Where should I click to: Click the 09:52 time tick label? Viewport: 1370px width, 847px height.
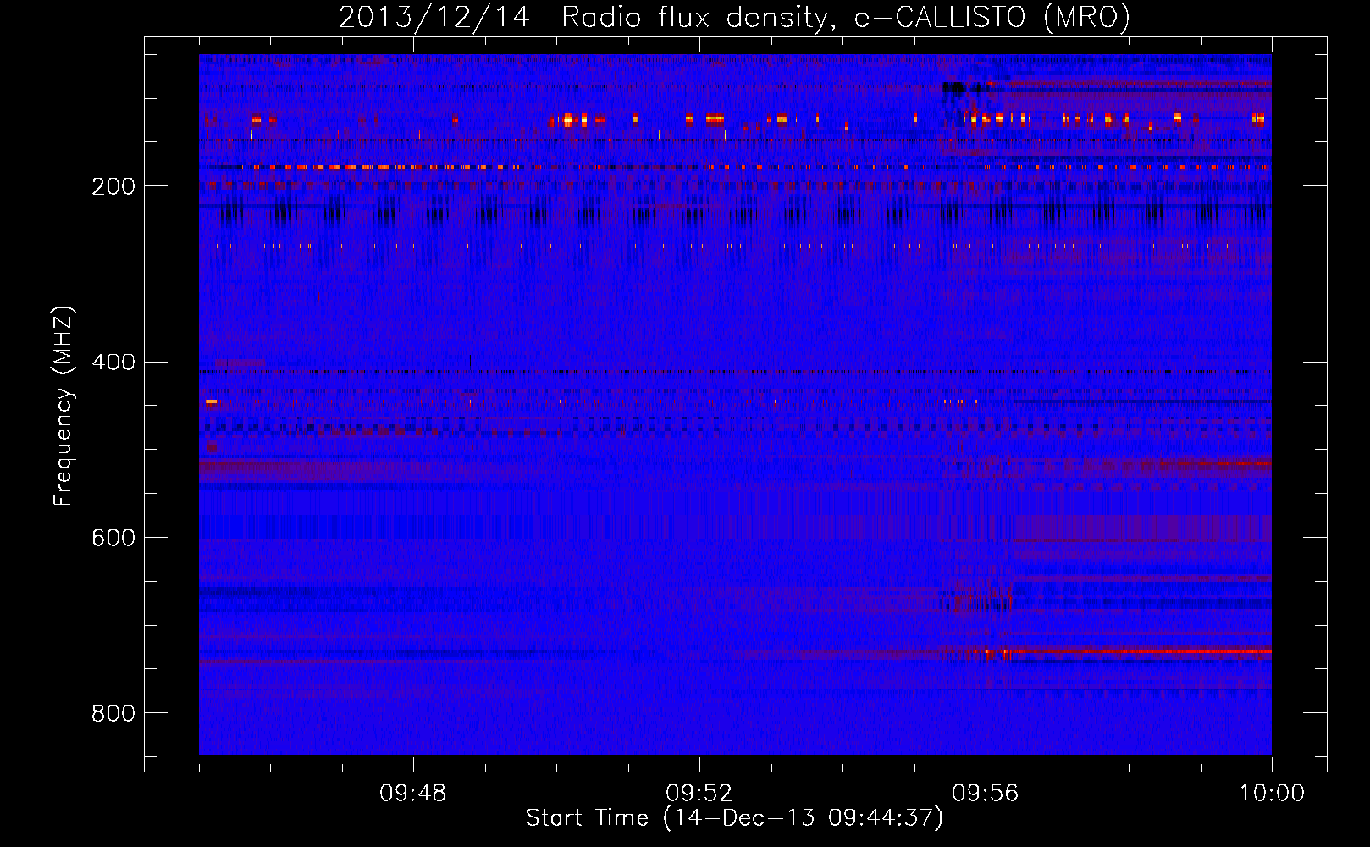[x=699, y=794]
